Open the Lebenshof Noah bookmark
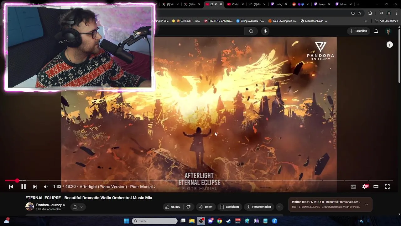Screen dimensions: 401x226 (x=314, y=21)
